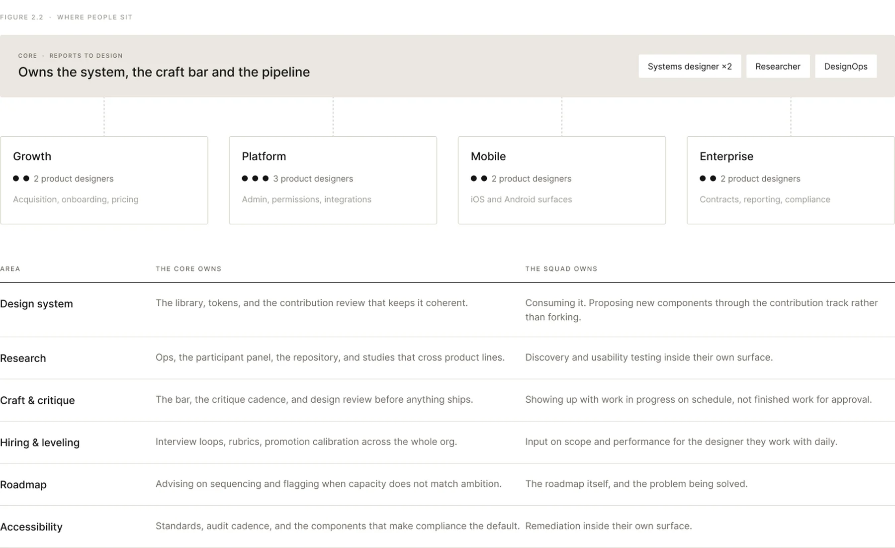Open the Mobile squad card

coord(562,180)
